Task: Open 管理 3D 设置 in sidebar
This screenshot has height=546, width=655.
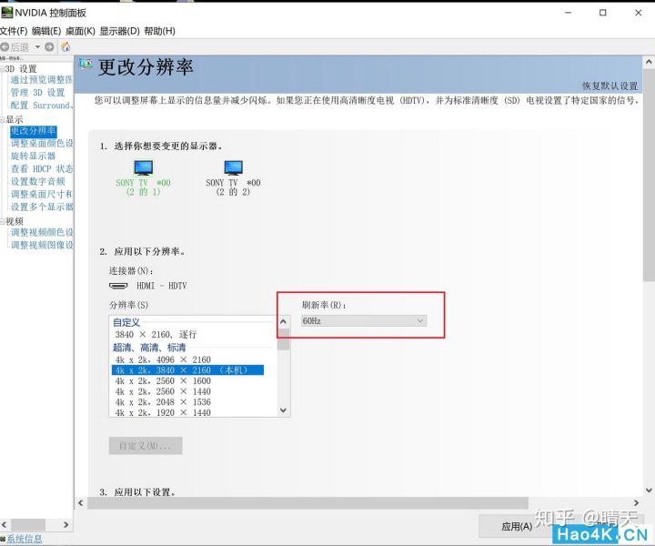Action: [x=37, y=92]
